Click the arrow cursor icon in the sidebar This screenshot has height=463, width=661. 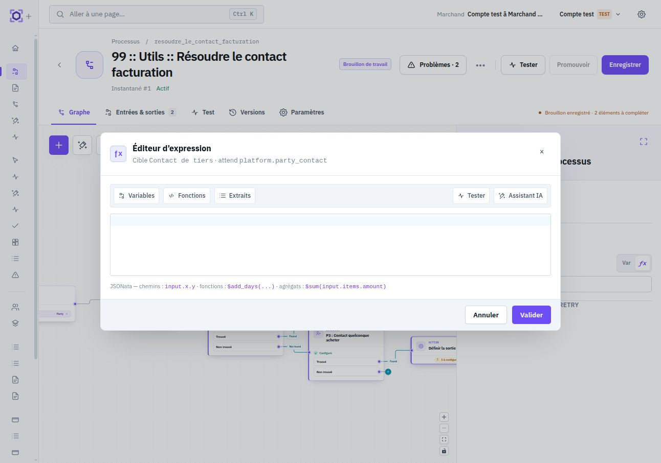click(15, 160)
